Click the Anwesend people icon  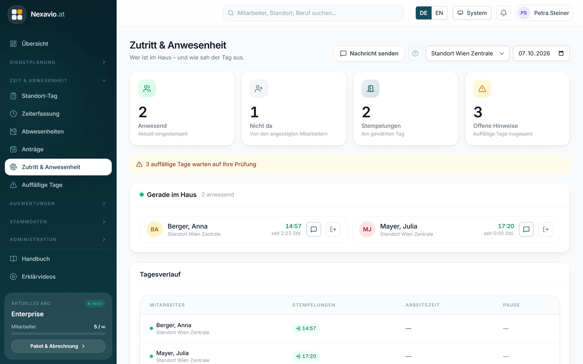coord(147,88)
